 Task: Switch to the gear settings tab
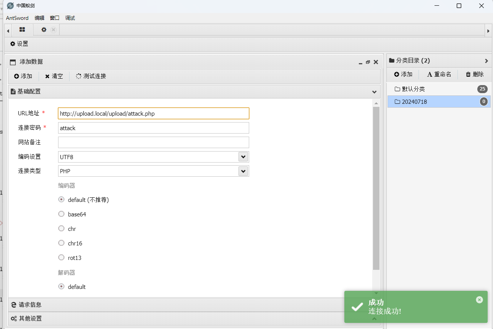click(x=44, y=30)
